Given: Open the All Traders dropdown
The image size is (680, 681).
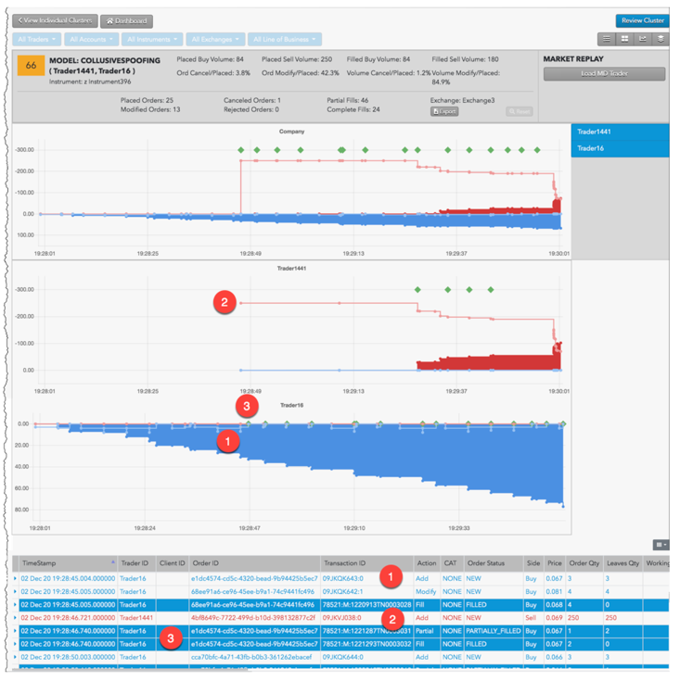Looking at the screenshot, I should [36, 39].
